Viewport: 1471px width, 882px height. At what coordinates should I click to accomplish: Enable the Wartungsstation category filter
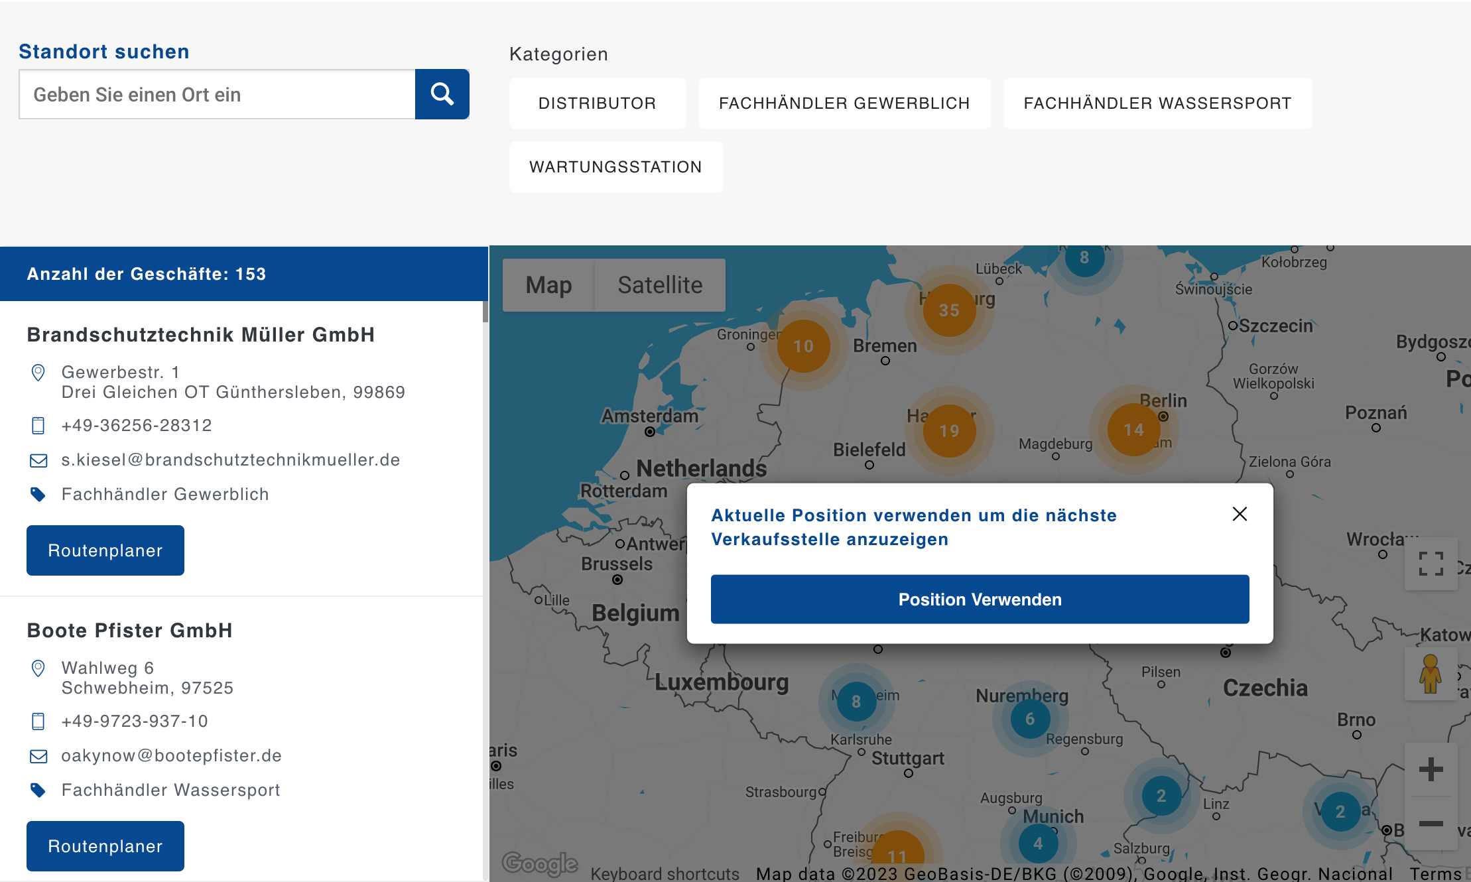pyautogui.click(x=615, y=167)
